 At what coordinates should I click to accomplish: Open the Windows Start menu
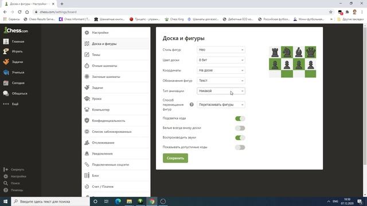coord(5,201)
